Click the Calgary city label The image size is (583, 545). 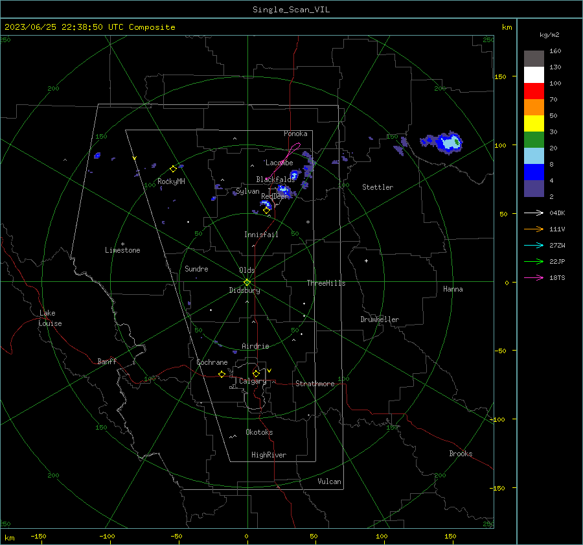tap(253, 381)
